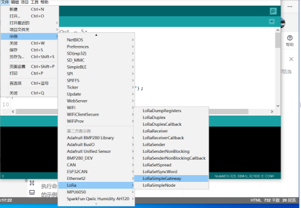Open ESP32CAN examples submenu
The width and height of the screenshot is (301, 208).
coord(96,172)
